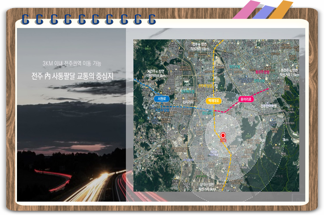Click the 신시가지 map label
Viewport: 324px width, 215px height.
[x=188, y=101]
